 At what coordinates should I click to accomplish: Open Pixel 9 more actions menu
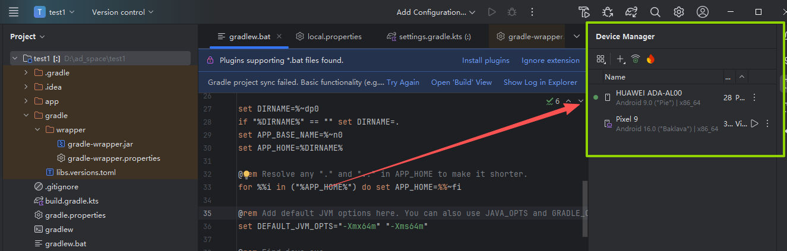[767, 123]
